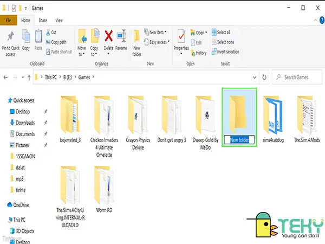Click the Cut scissors icon

(48, 32)
